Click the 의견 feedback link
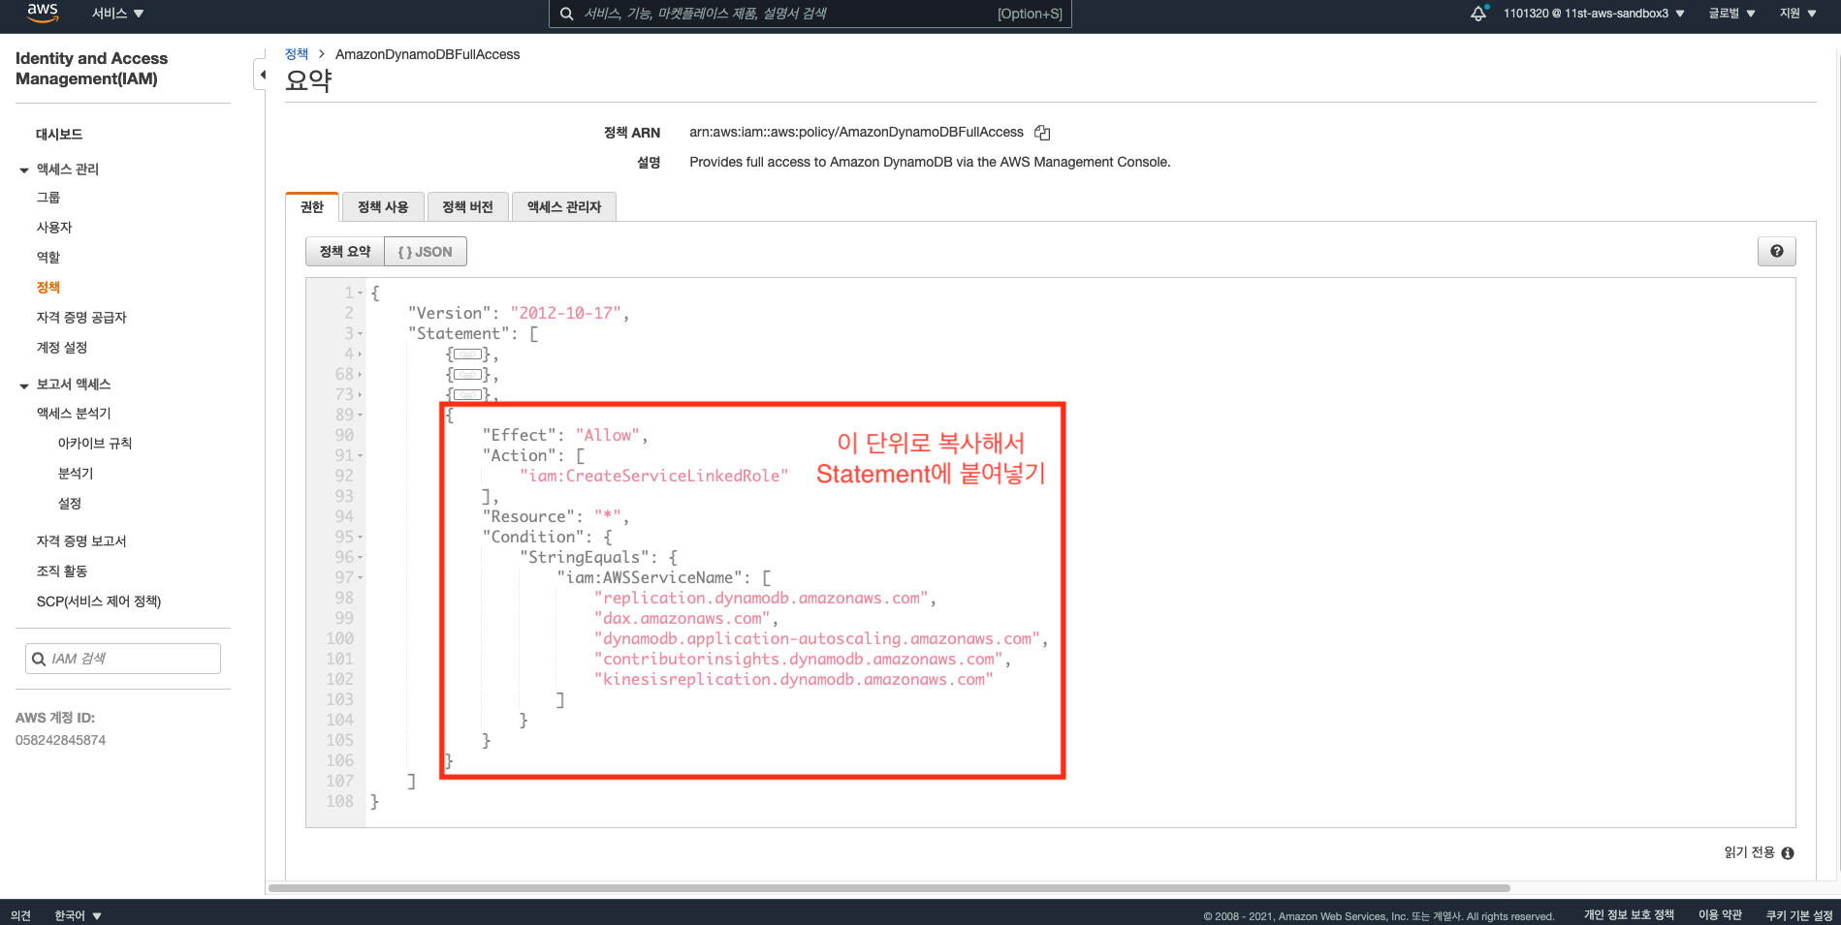Image resolution: width=1841 pixels, height=925 pixels. tap(20, 915)
